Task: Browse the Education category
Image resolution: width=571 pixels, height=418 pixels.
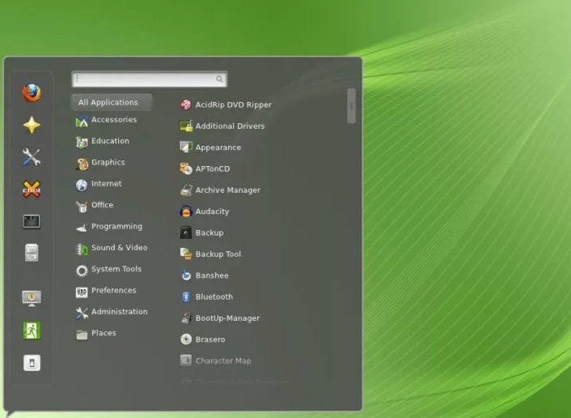Action: pyautogui.click(x=103, y=141)
